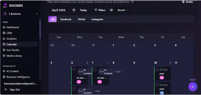Screen dimensions: 201x95
Task: Expand the 's Business workspace switcher
Action: coord(21,14)
